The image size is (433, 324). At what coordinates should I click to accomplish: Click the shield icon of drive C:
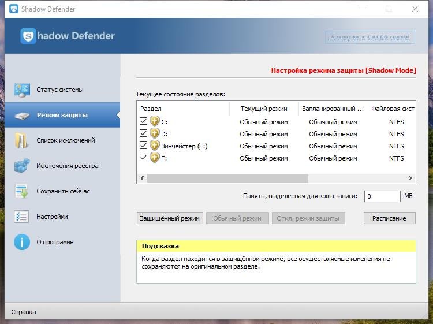[155, 121]
